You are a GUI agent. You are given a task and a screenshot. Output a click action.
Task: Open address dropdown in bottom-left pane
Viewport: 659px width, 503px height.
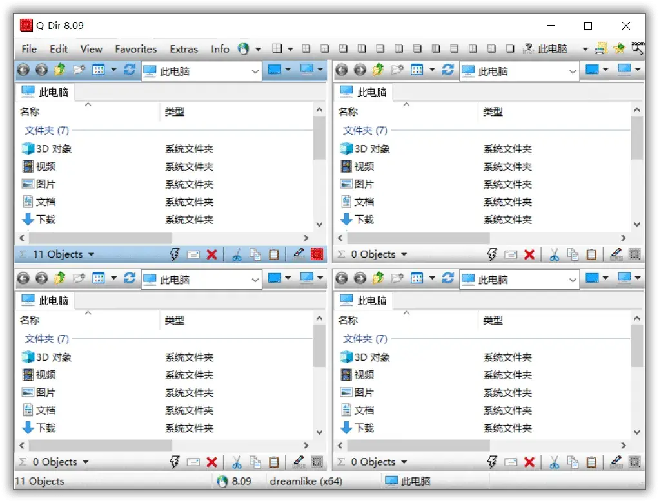click(x=255, y=280)
